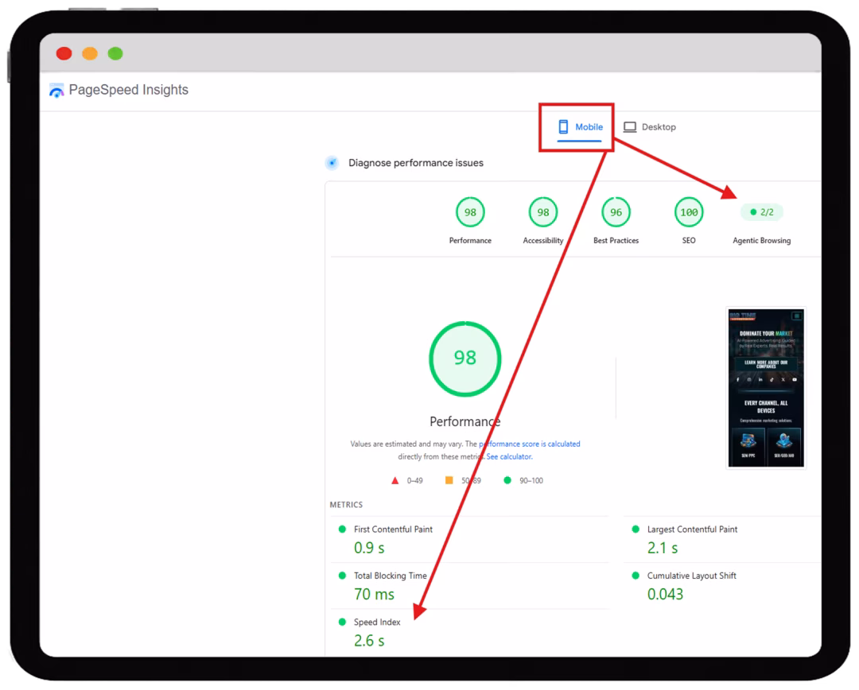Minimize window with yellow traffic light
Viewport: 859px width, 690px height.
[90, 54]
